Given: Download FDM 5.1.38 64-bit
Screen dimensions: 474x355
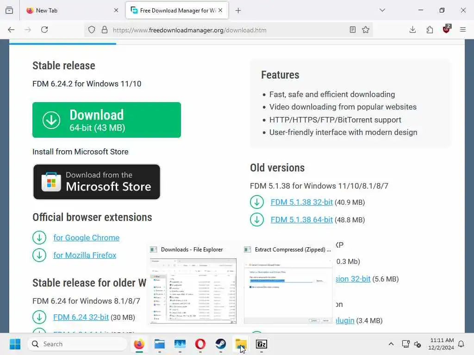Looking at the screenshot, I should (x=301, y=220).
